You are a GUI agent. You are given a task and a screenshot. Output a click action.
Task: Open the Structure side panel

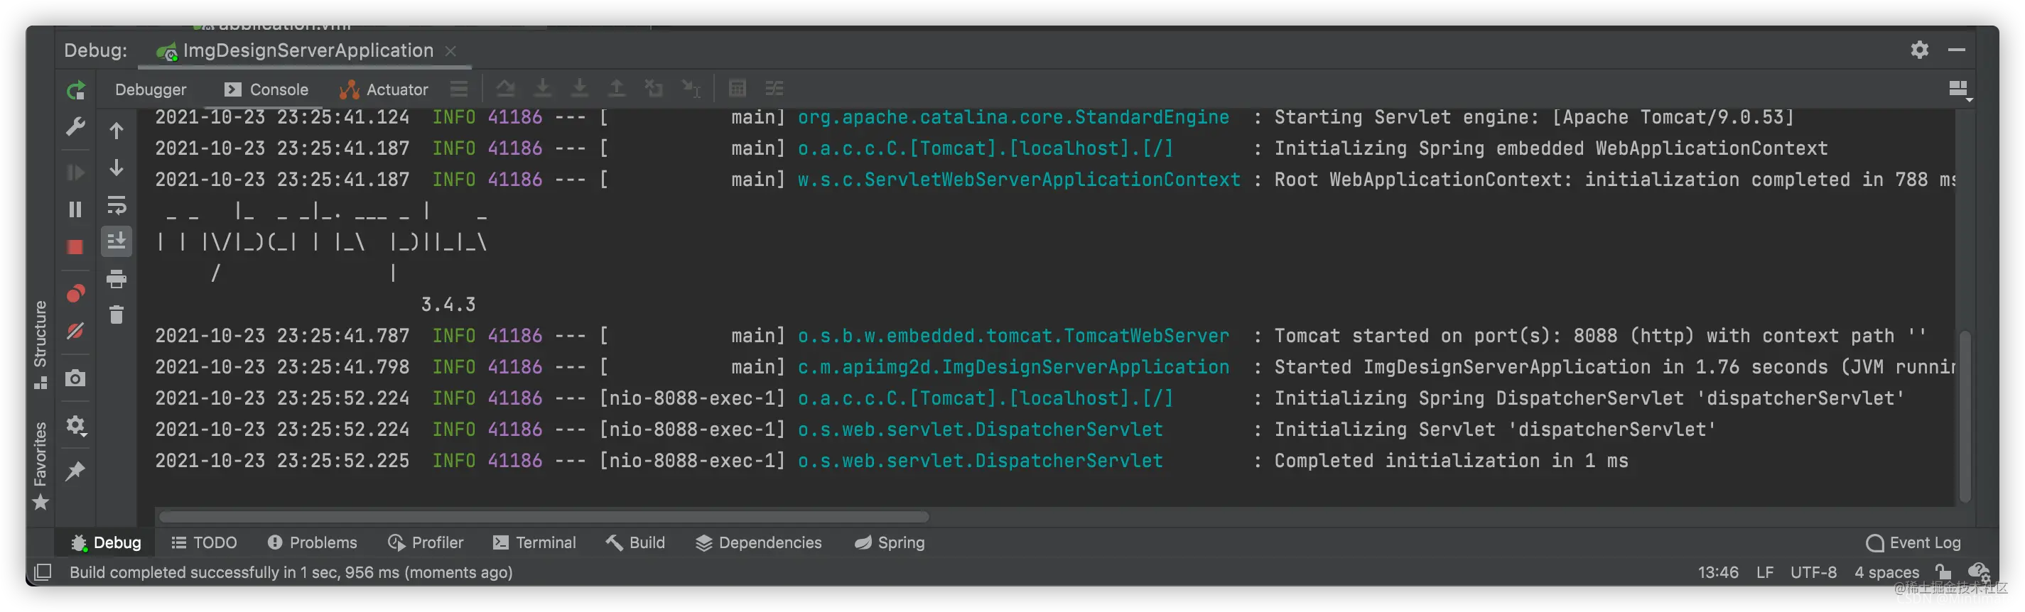tap(41, 344)
